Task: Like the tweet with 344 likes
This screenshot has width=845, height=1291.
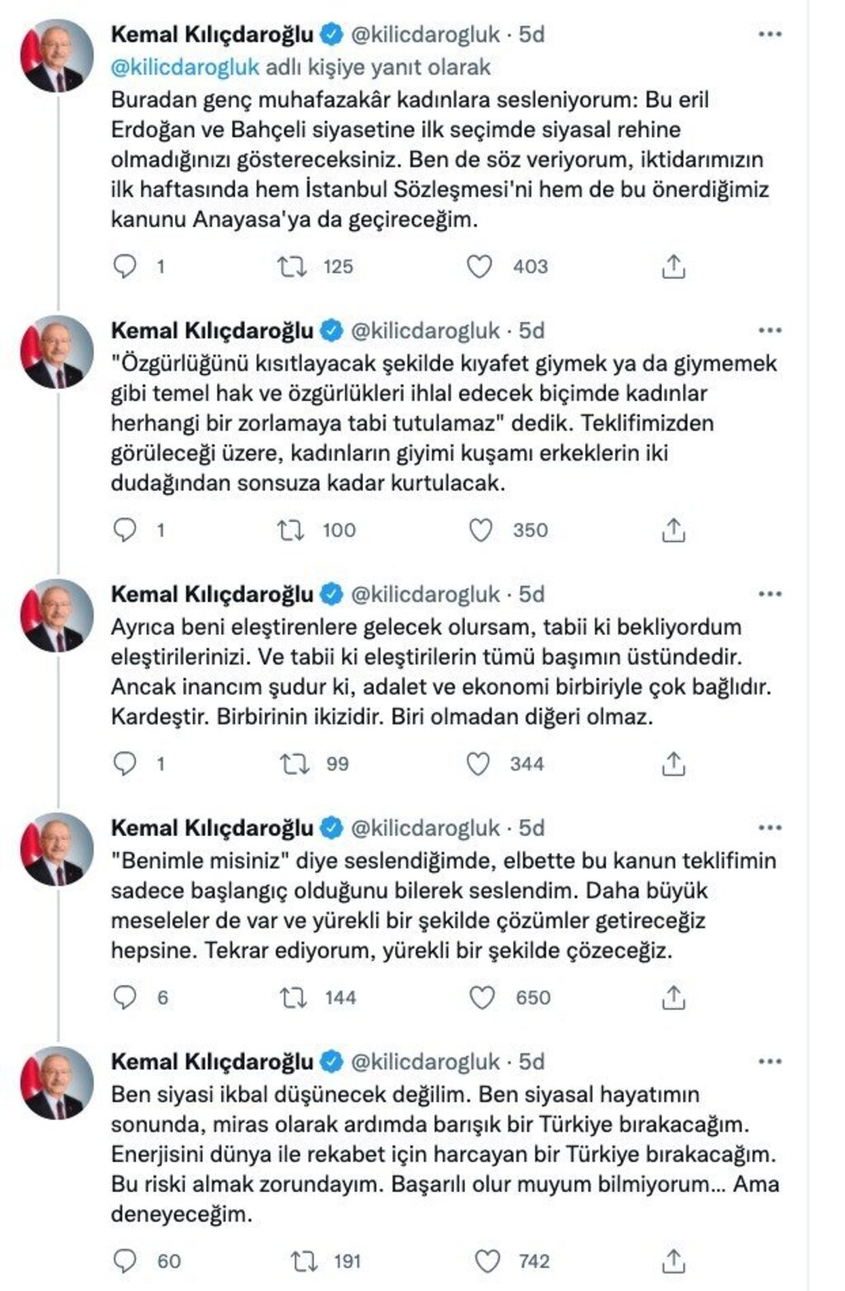Action: click(x=479, y=764)
